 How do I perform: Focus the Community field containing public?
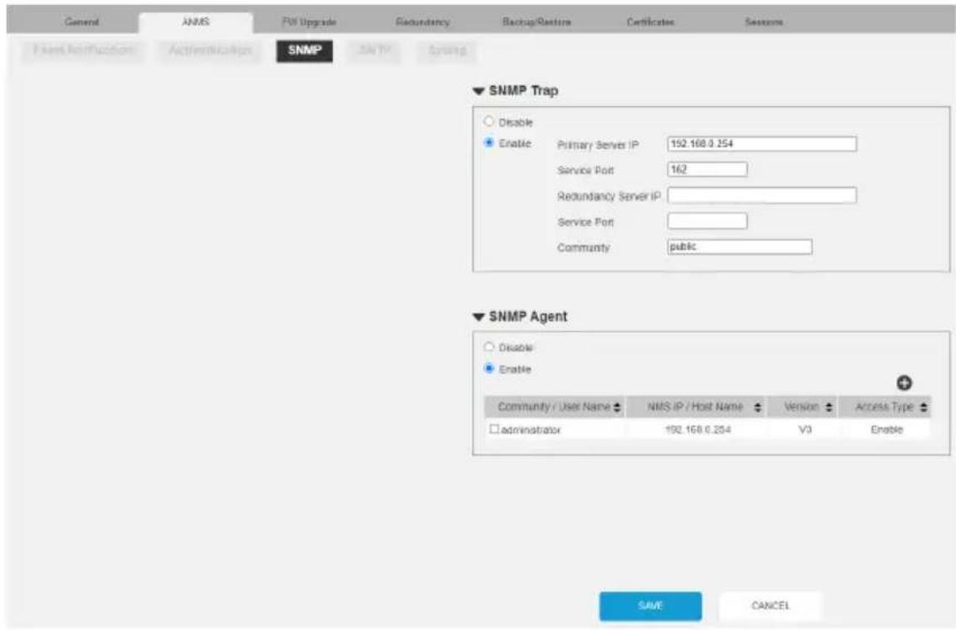pyautogui.click(x=739, y=247)
